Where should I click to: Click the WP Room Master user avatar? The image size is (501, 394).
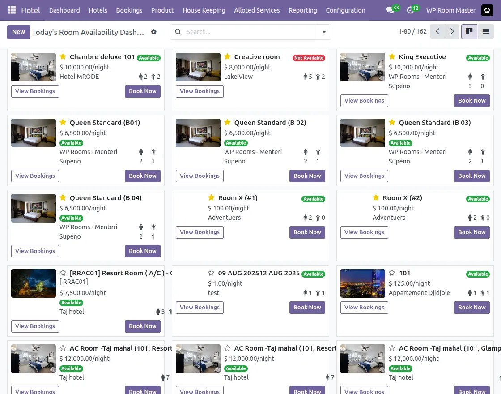(x=487, y=10)
